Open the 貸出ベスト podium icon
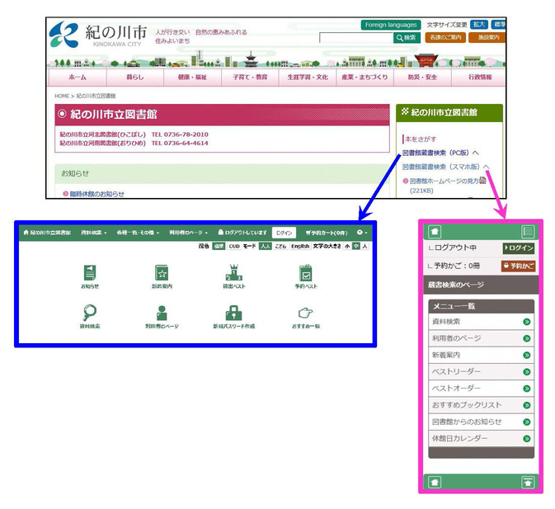 (233, 272)
